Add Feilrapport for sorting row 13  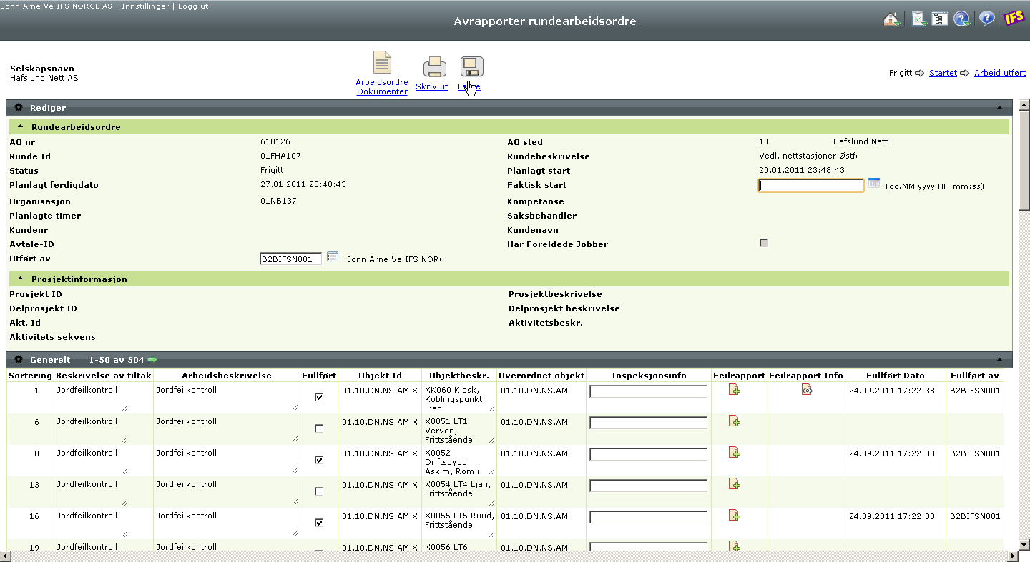(734, 483)
